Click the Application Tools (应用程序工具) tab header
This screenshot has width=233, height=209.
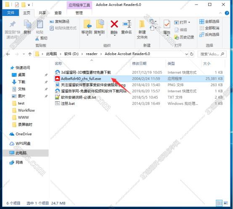79,5
